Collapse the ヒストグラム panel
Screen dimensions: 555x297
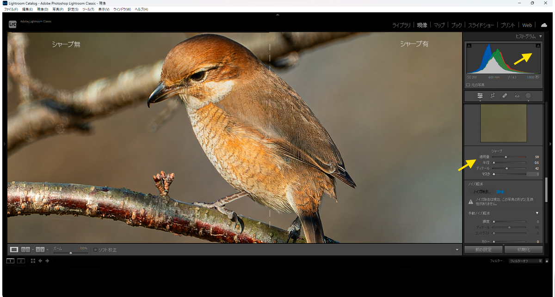tap(540, 36)
